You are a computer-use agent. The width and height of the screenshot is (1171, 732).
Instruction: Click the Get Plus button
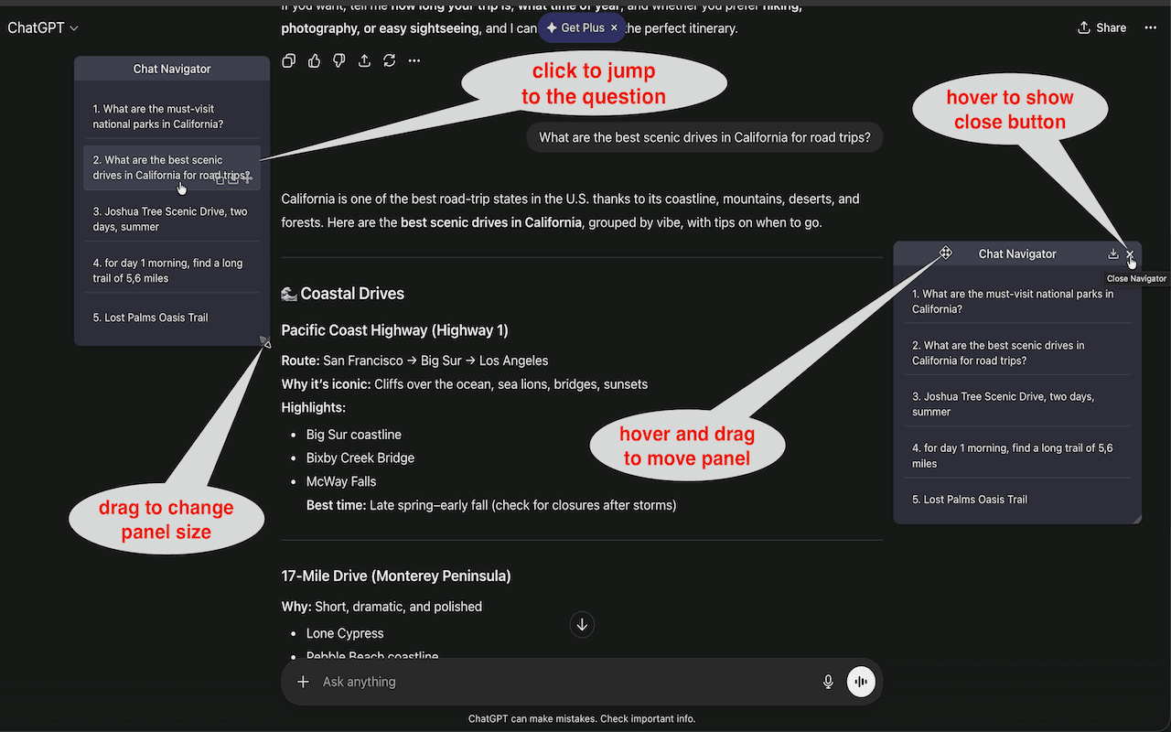pyautogui.click(x=576, y=27)
